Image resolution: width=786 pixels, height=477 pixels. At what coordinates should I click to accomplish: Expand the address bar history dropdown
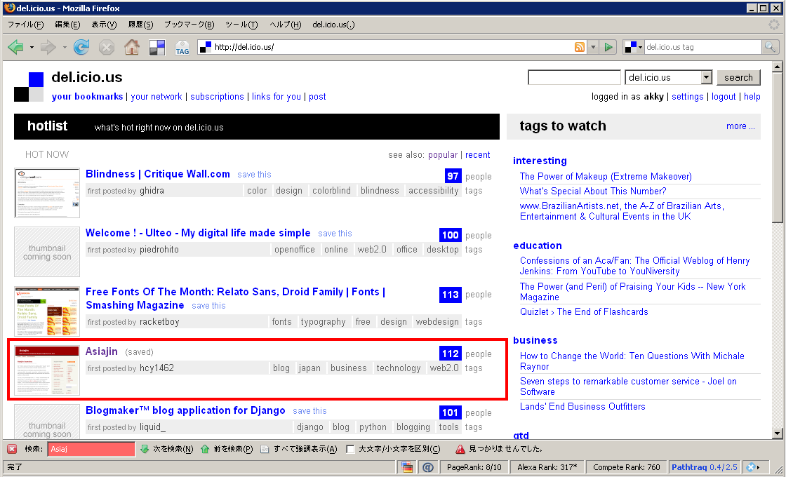click(x=593, y=47)
